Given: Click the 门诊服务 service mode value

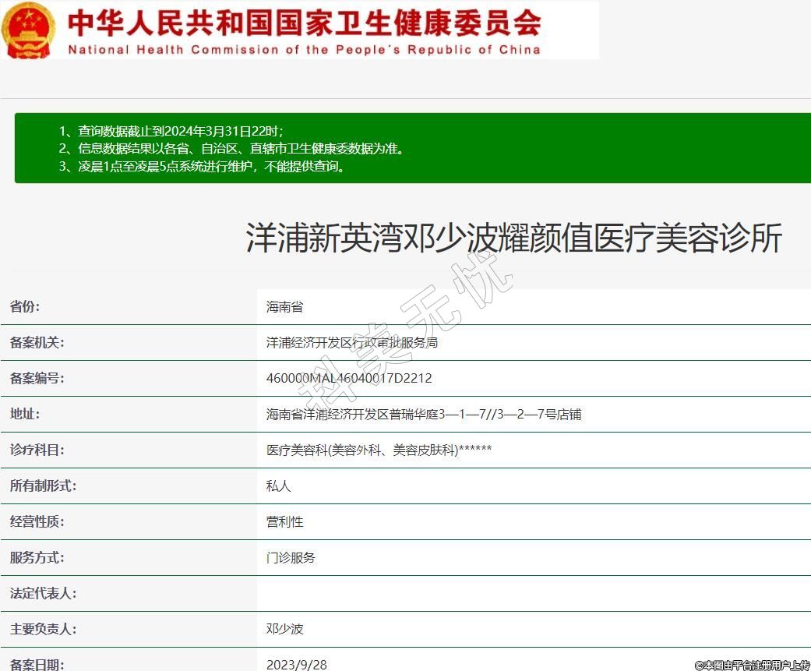Looking at the screenshot, I should 291,558.
